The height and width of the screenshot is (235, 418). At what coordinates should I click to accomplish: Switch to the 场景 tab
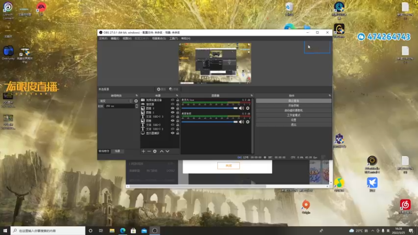point(117,151)
